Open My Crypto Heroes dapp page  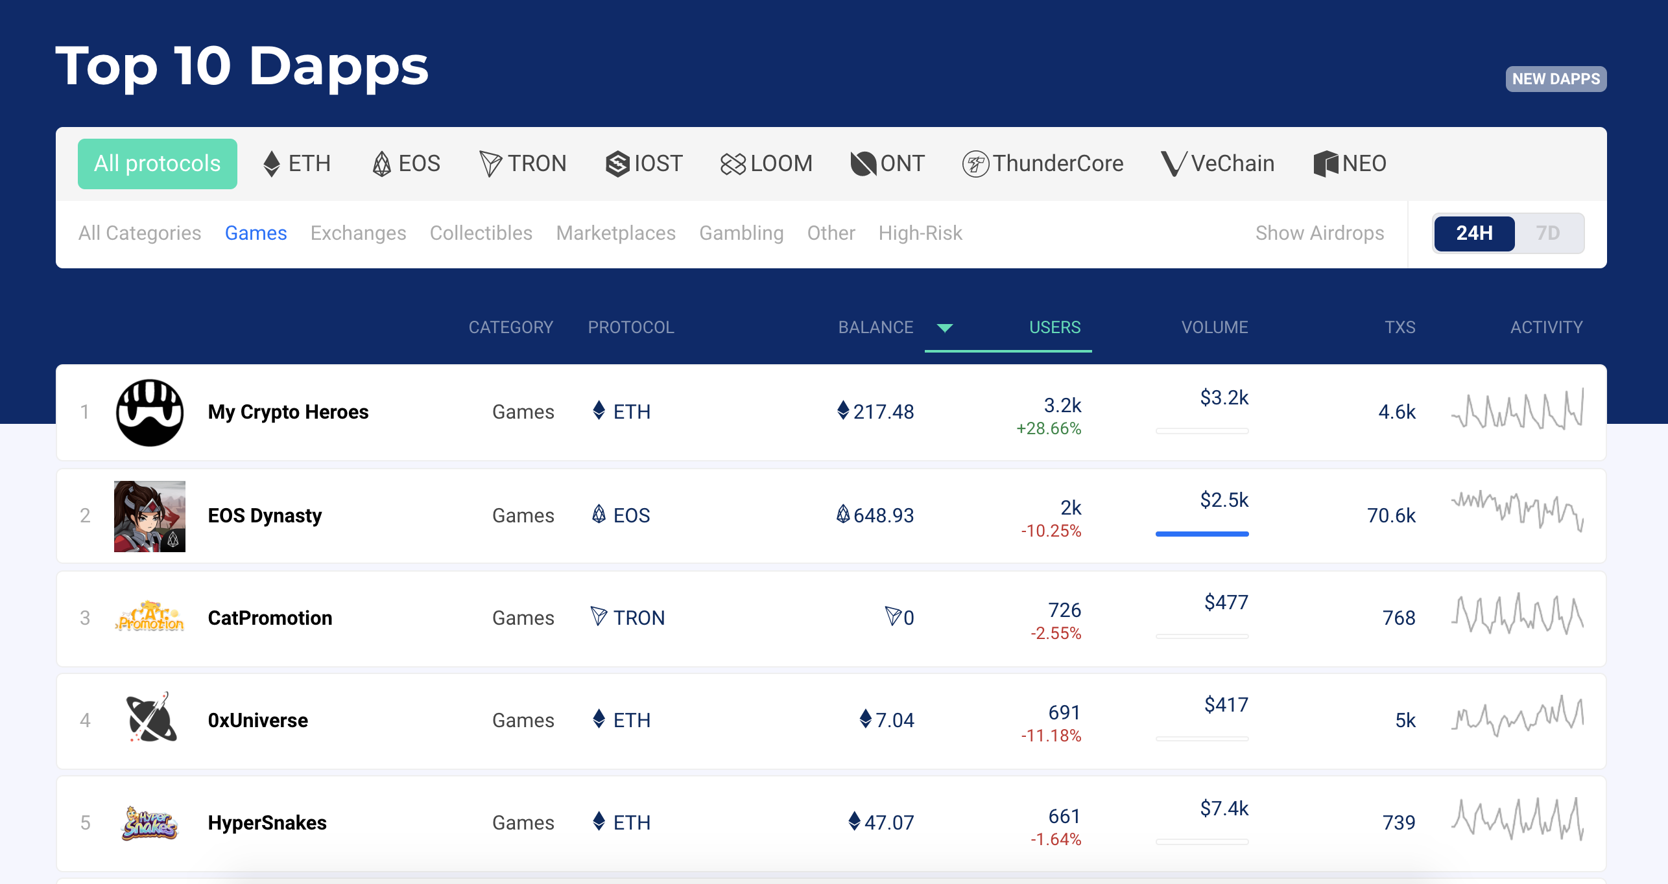(288, 412)
